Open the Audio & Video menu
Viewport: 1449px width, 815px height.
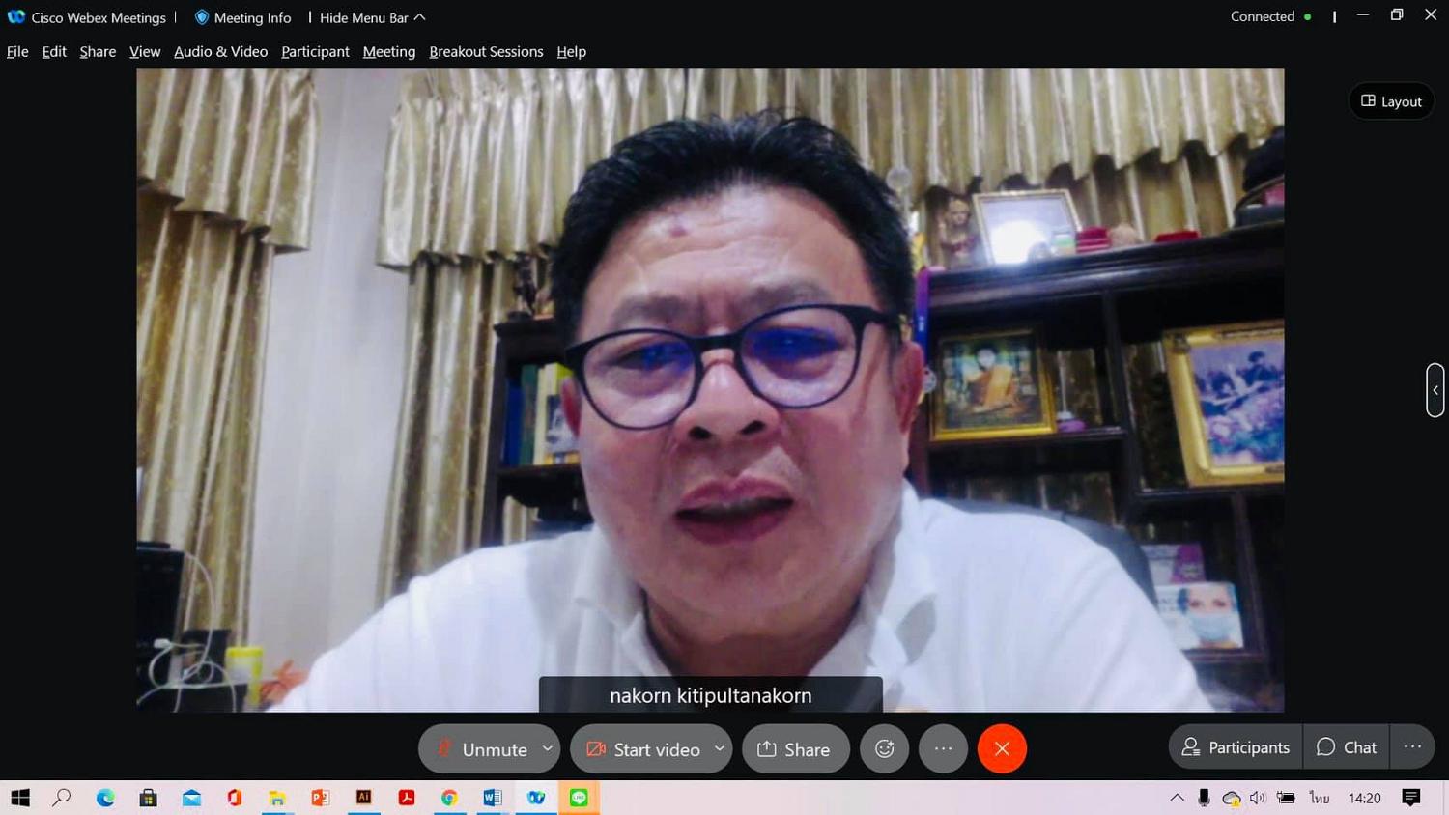[x=220, y=52]
